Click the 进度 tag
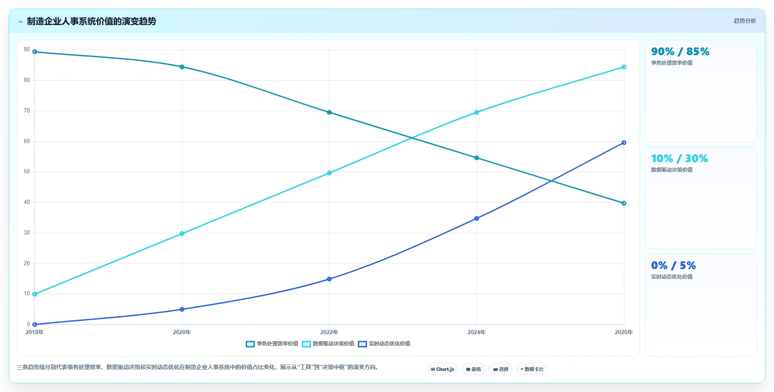The width and height of the screenshot is (774, 392). click(x=501, y=369)
